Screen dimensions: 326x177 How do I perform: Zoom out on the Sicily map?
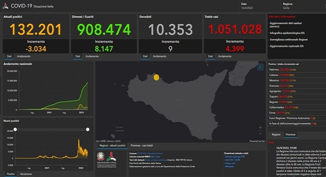click(260, 134)
